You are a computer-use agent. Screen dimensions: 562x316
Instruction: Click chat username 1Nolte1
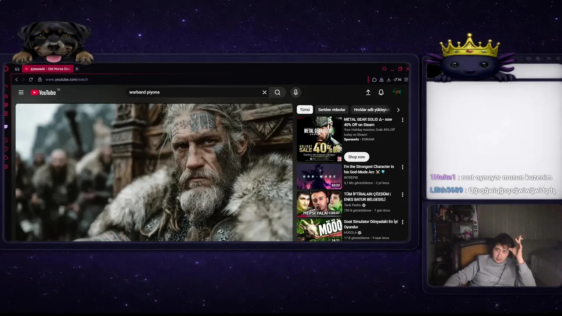pyautogui.click(x=443, y=177)
